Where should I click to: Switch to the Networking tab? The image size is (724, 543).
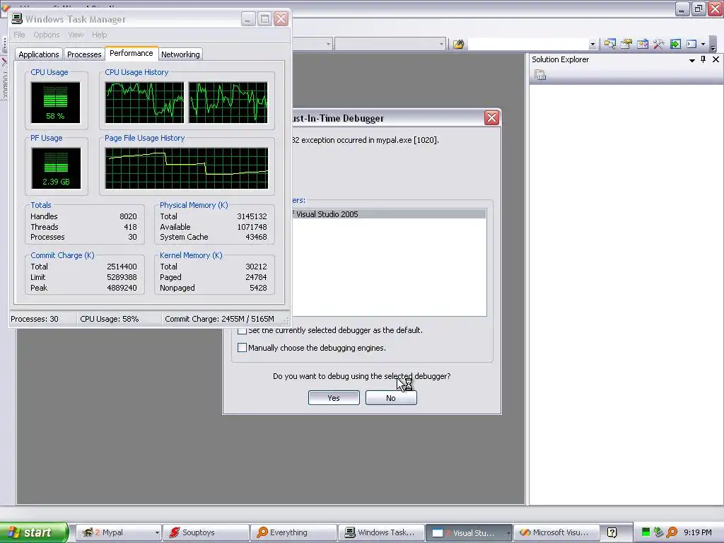coord(180,54)
